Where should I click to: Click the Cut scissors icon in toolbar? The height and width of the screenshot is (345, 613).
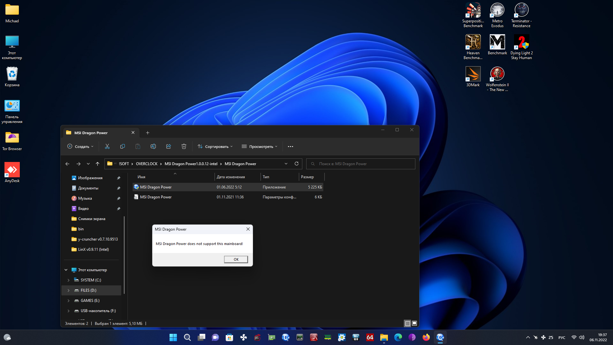coord(107,146)
